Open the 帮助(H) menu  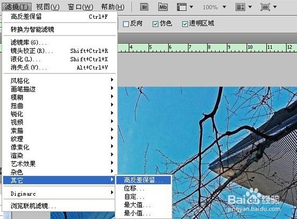tap(112, 7)
